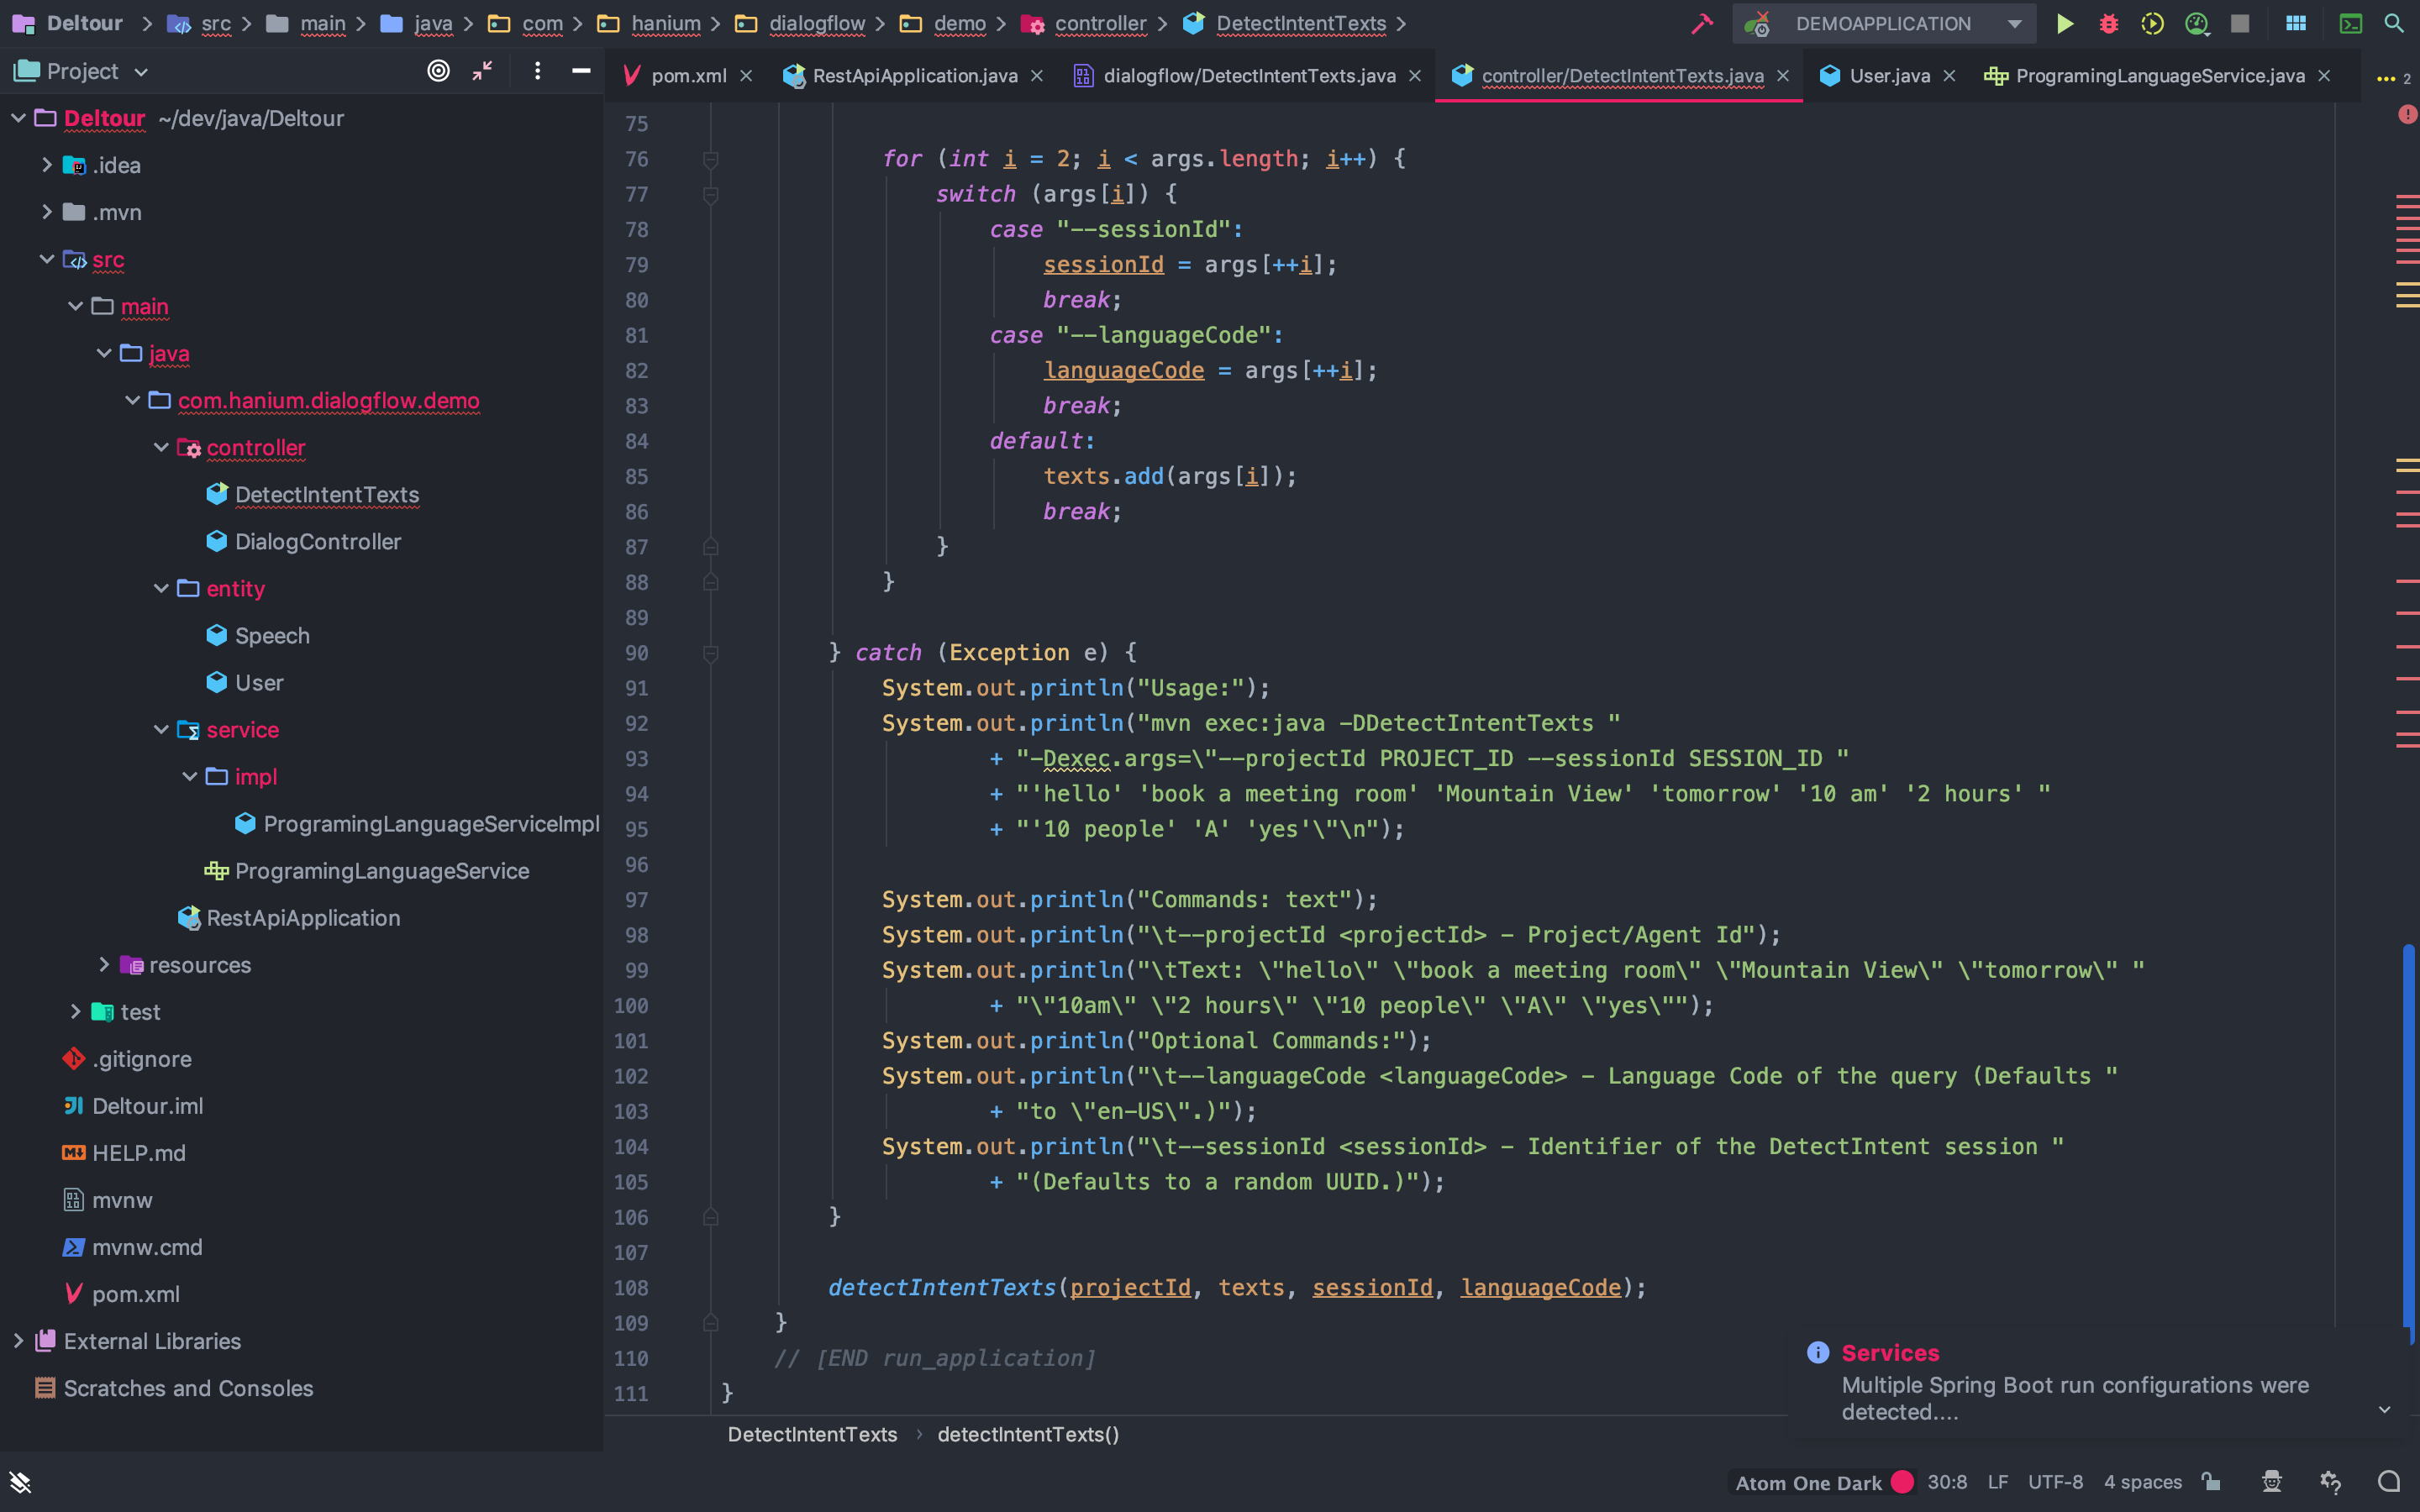2420x1512 pixels.
Task: Open Search Everywhere magnifier
Action: coord(2394,24)
